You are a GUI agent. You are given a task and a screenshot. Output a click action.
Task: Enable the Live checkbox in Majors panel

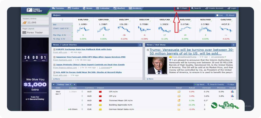coord(217,15)
